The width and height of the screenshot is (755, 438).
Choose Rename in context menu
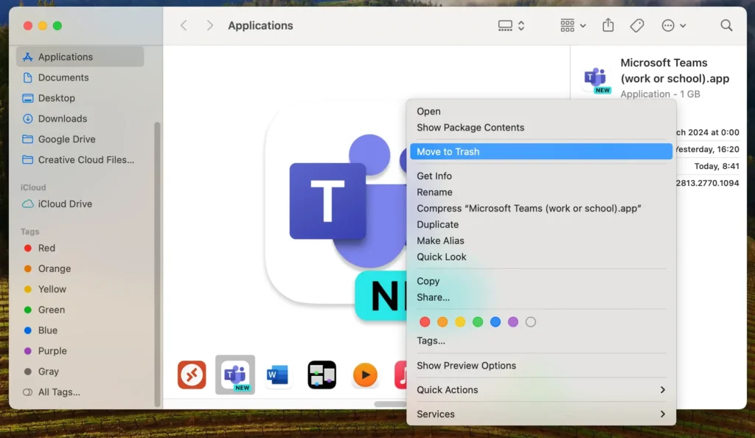coord(541,192)
